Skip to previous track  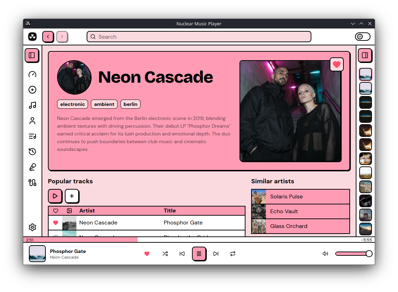point(182,254)
